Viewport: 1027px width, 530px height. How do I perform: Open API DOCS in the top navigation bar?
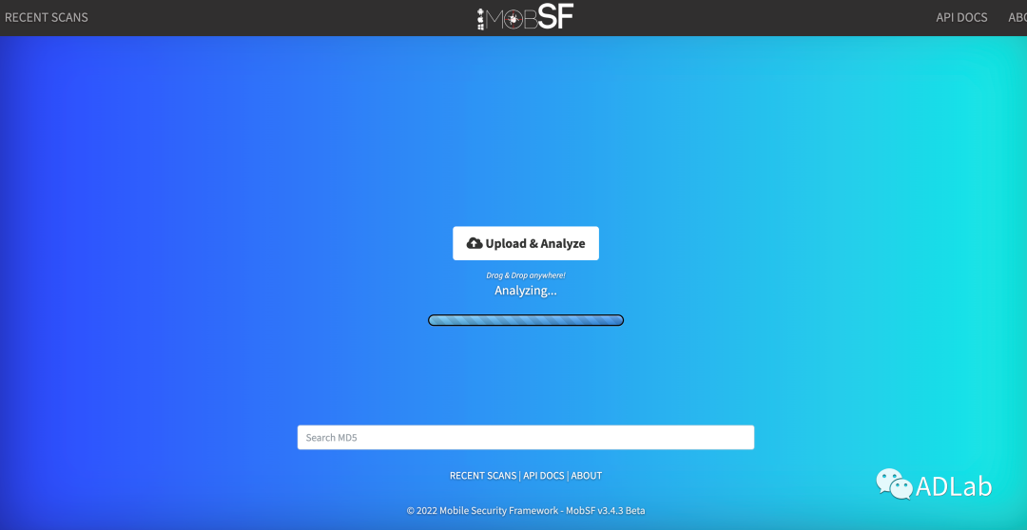(x=961, y=18)
